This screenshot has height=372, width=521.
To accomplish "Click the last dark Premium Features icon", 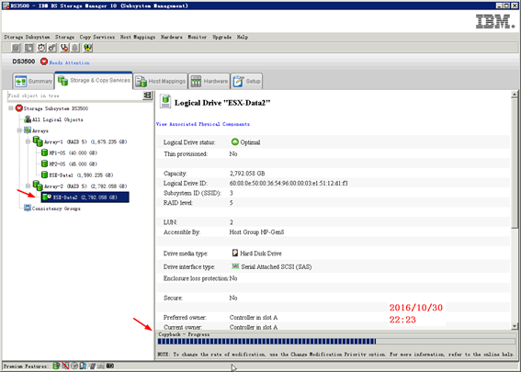I will click(110, 366).
